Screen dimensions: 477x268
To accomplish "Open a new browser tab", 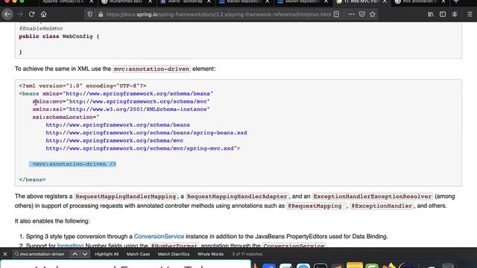I will tap(455, 1).
